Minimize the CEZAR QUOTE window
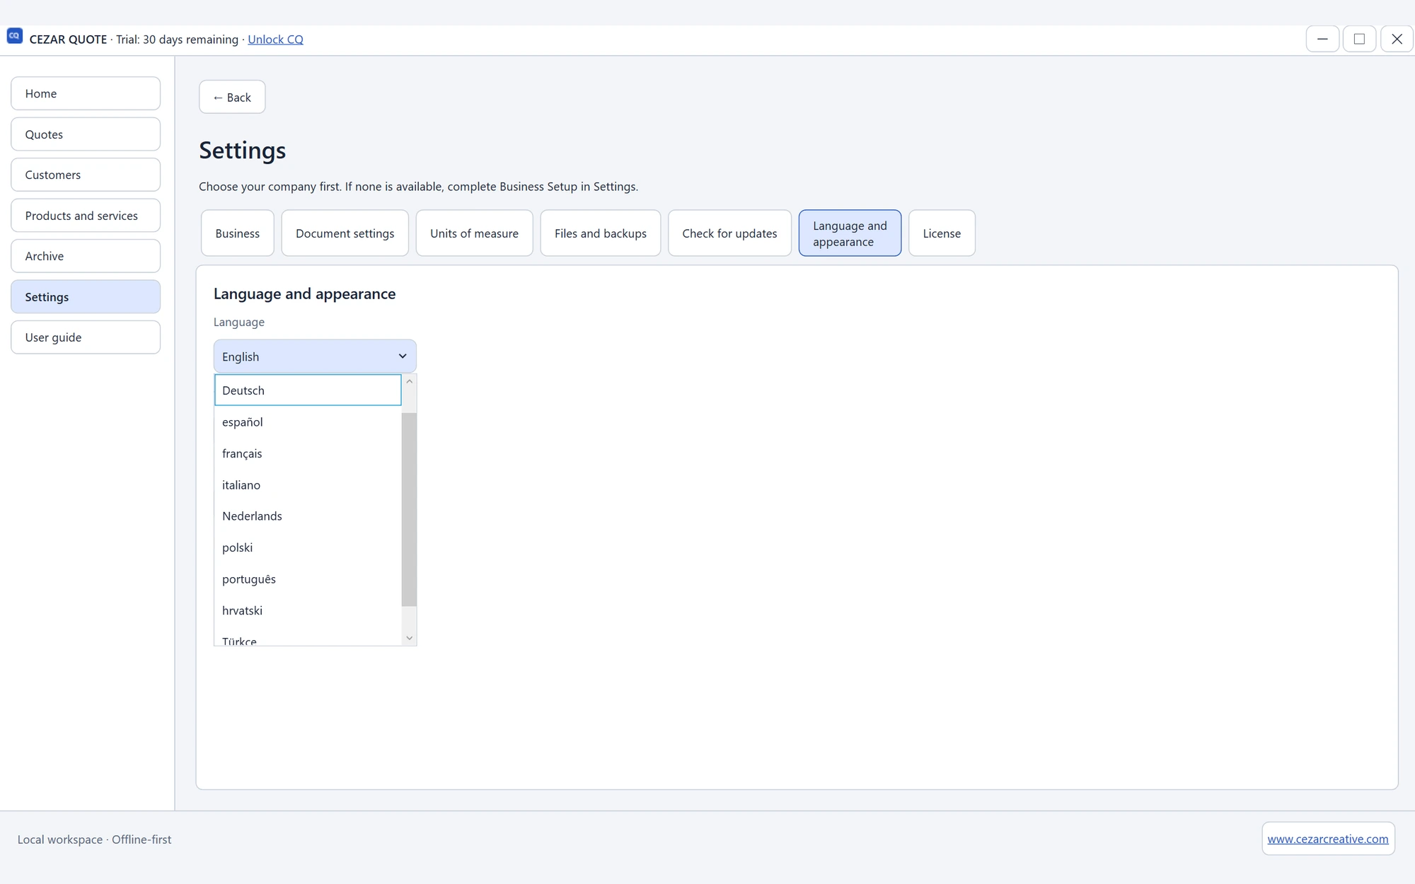Viewport: 1415px width, 884px height. (1322, 39)
